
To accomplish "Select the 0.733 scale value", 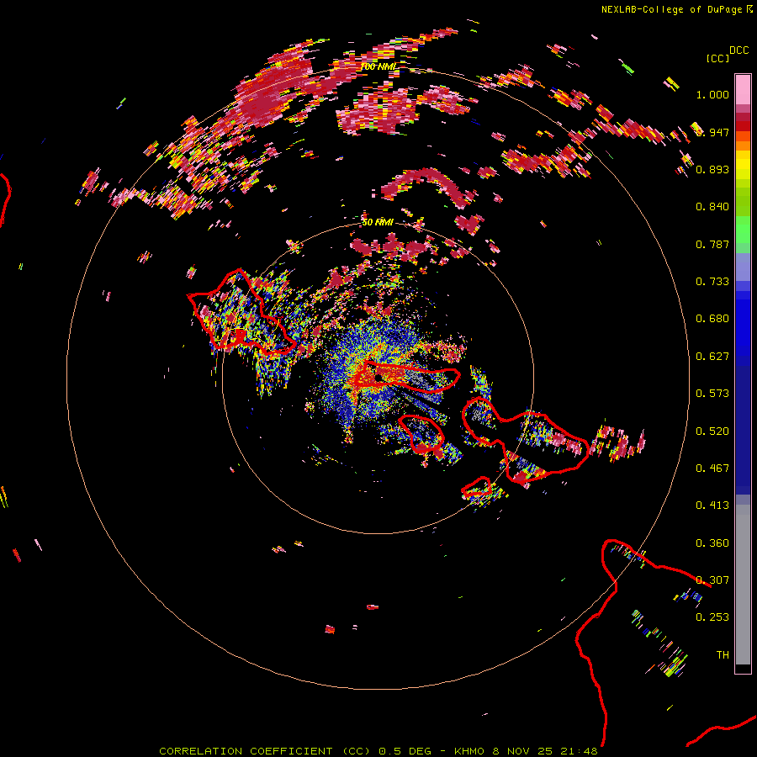I will tap(712, 282).
